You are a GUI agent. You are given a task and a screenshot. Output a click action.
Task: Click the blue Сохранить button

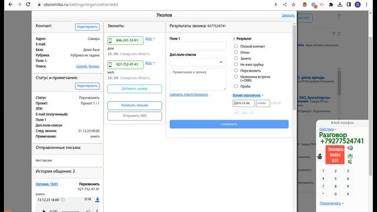[x=229, y=124]
